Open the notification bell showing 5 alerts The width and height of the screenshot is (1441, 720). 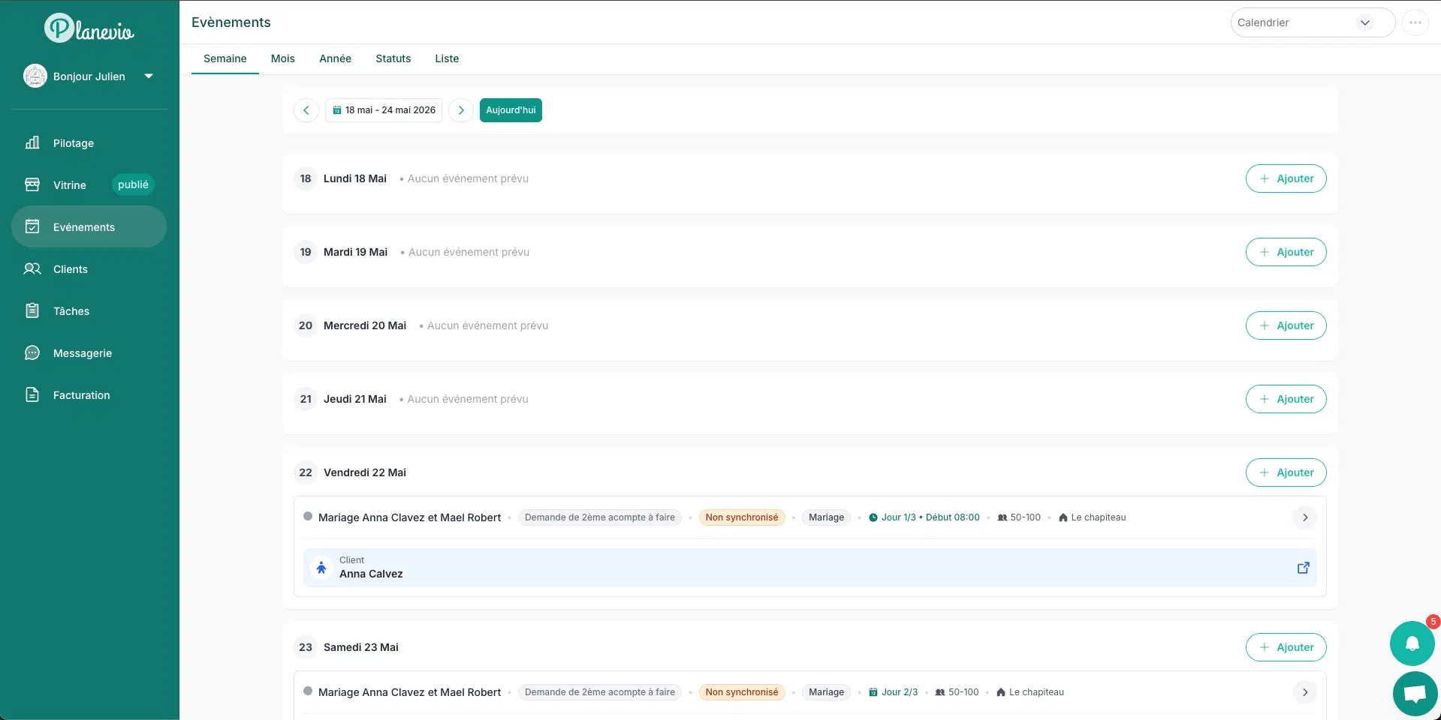point(1412,643)
